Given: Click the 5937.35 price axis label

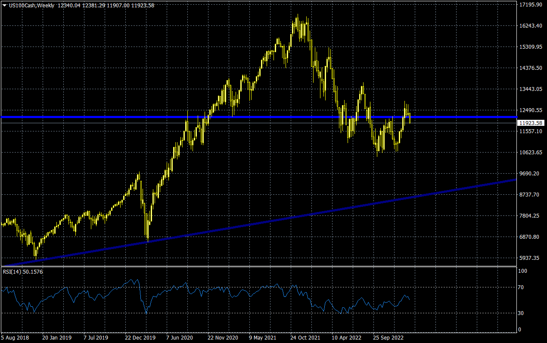Looking at the screenshot, I should (530, 258).
